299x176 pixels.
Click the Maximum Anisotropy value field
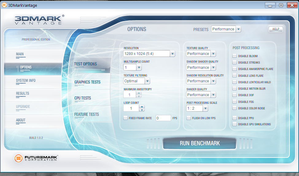[130, 95]
